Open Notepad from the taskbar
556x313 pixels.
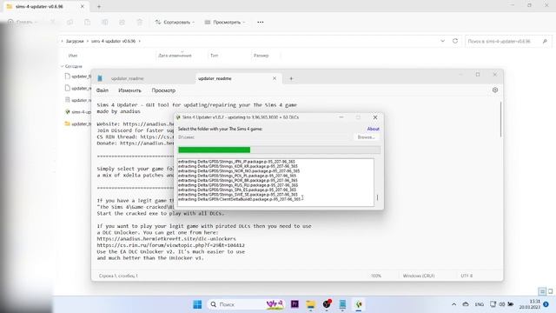pyautogui.click(x=342, y=304)
